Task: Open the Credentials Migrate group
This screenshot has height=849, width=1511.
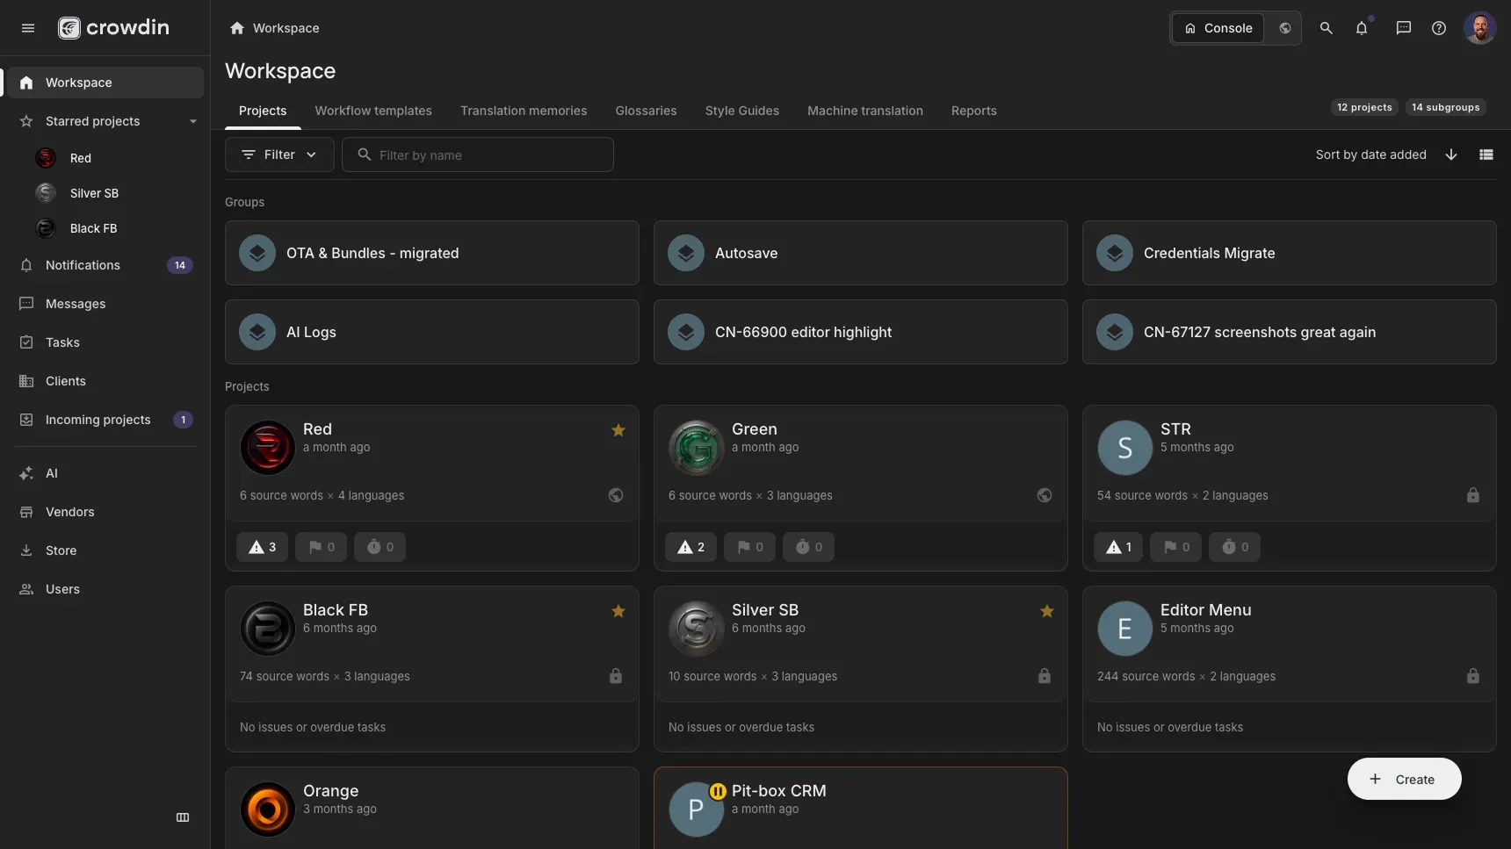Action: point(1290,253)
